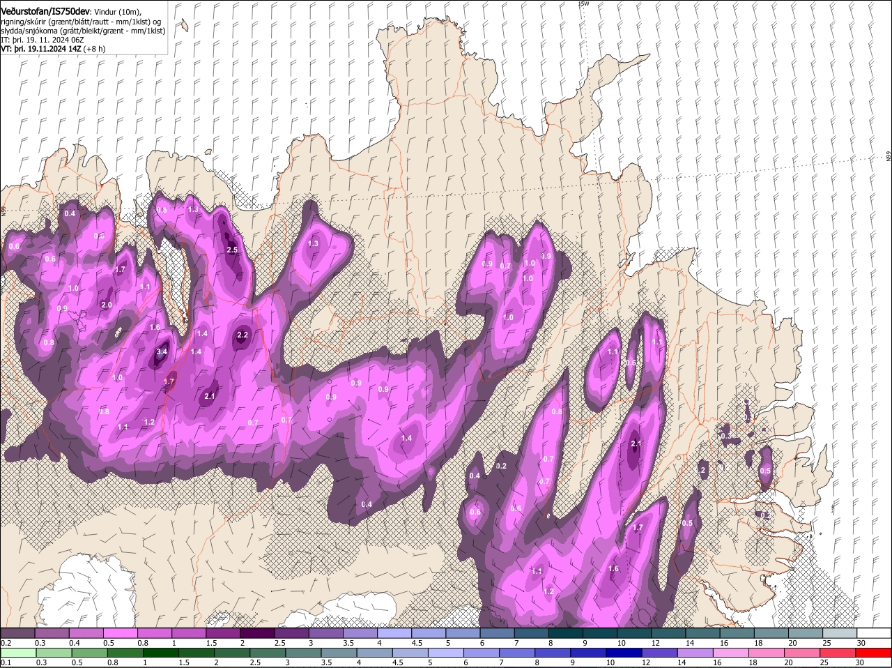
Task: Pick the dark green 1–1.5 swatch in lower legend
Action: 160,653
